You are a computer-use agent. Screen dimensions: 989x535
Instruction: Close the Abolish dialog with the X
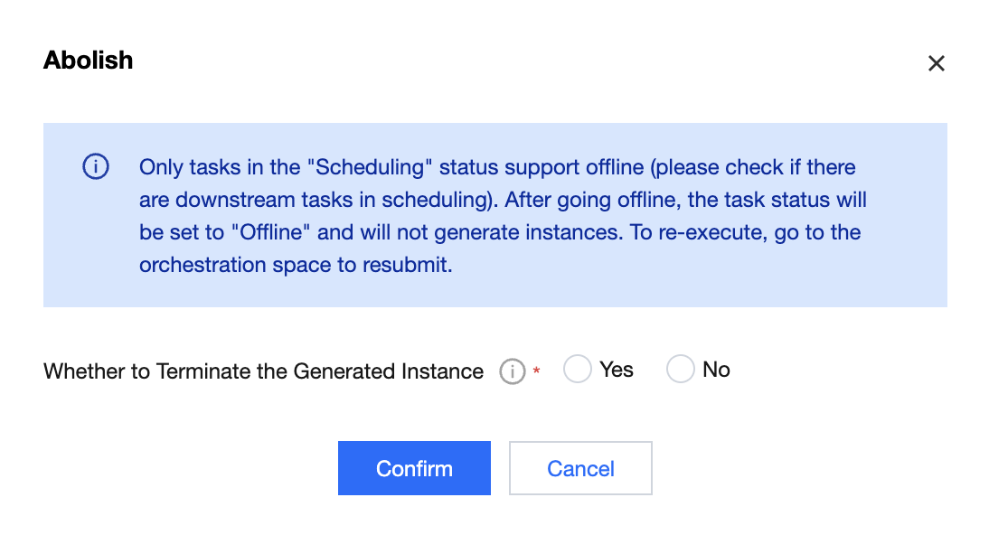coord(937,63)
